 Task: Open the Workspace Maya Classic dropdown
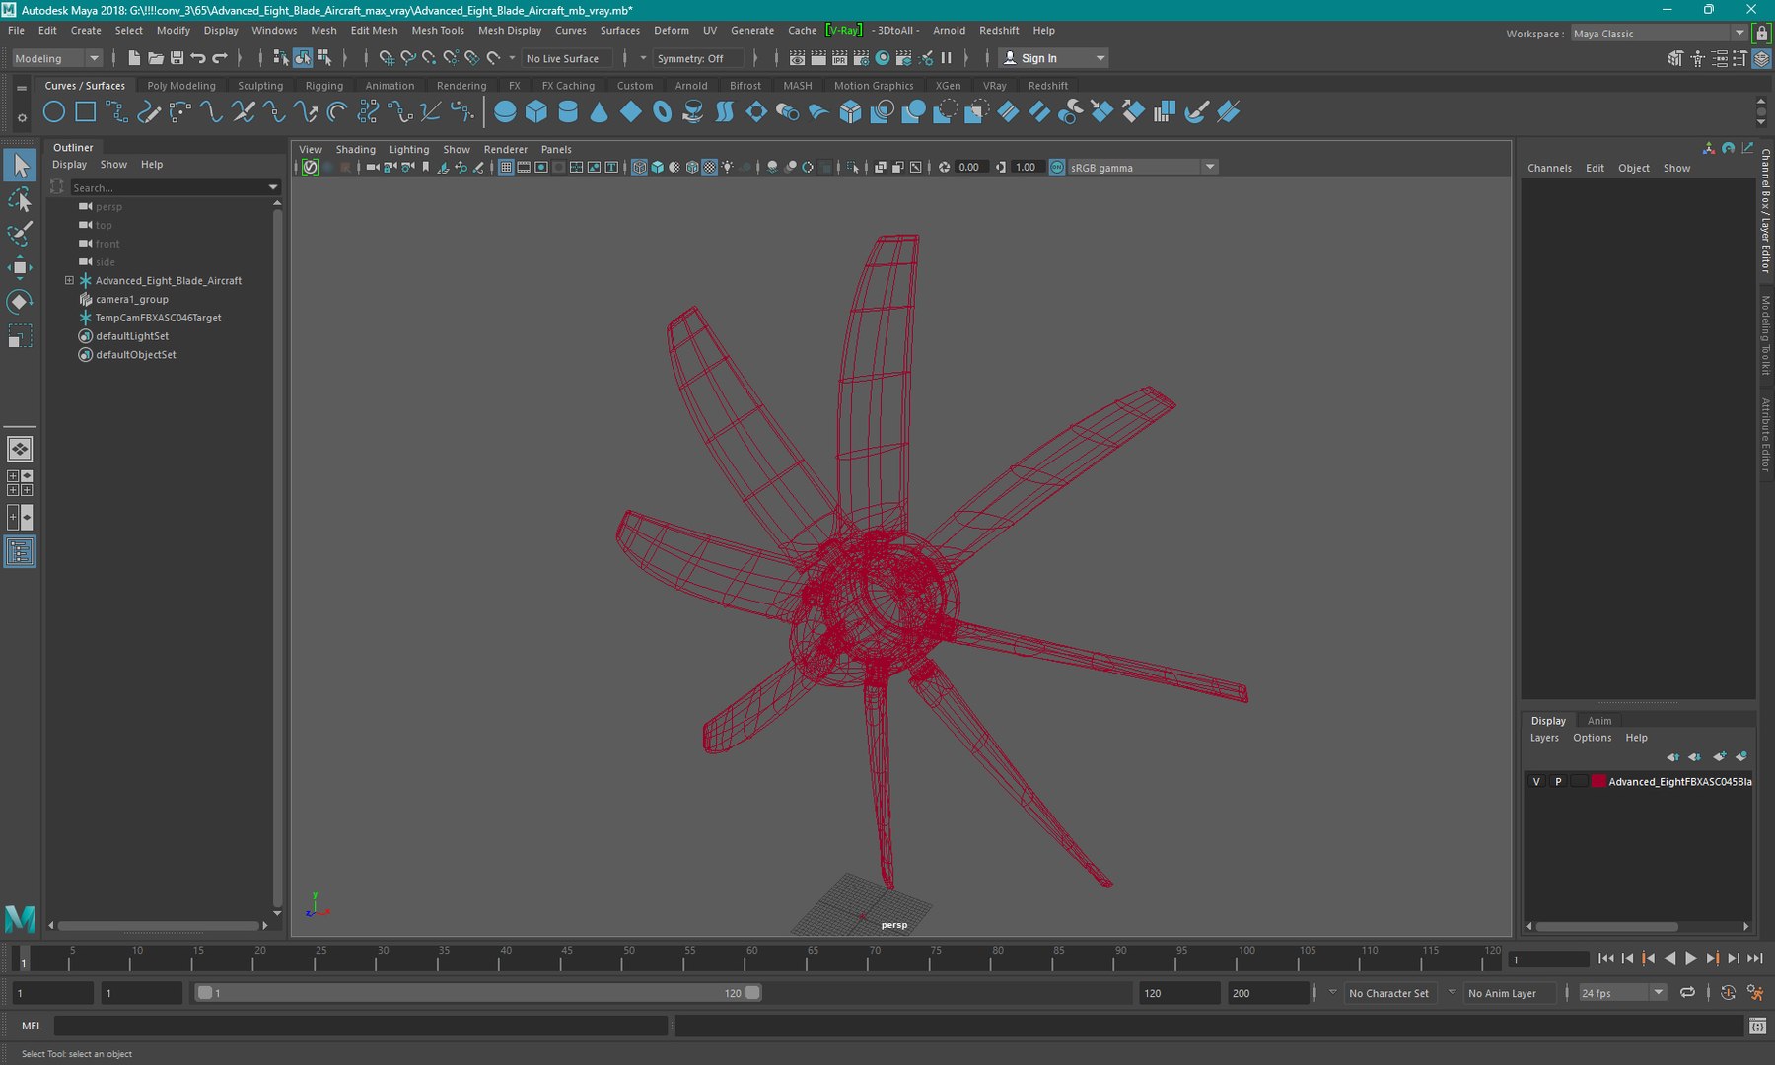[1659, 34]
